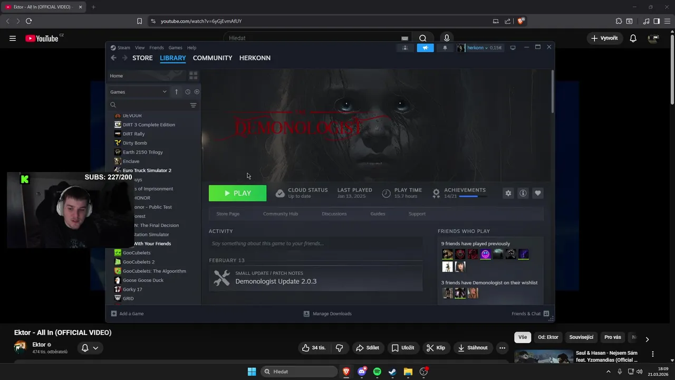Open Demonologist Discussions link
Viewport: 675px width, 380px height.
click(334, 214)
